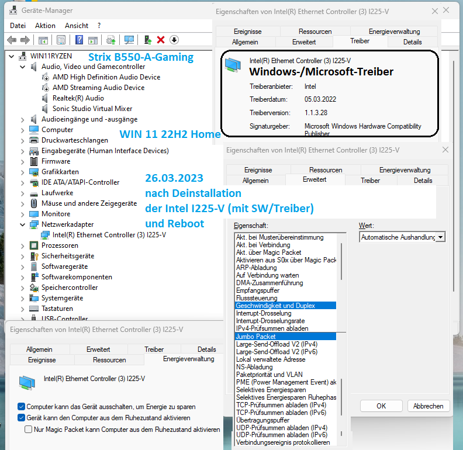Click the Grafikkarten category icon
This screenshot has height=450, width=463.
[34, 172]
